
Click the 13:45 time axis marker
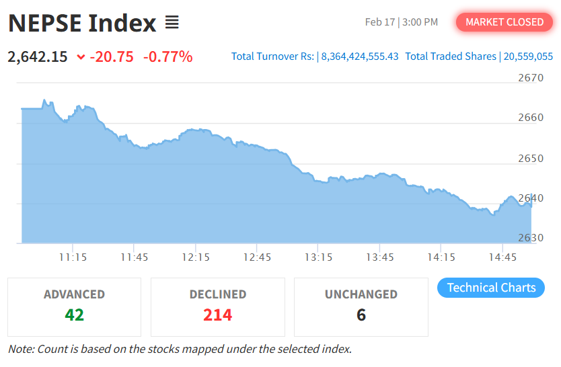pos(380,257)
